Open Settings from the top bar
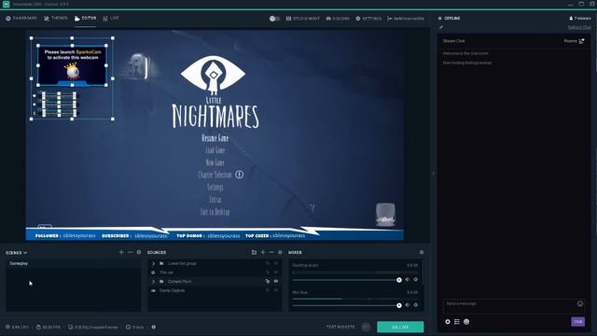 click(x=368, y=19)
